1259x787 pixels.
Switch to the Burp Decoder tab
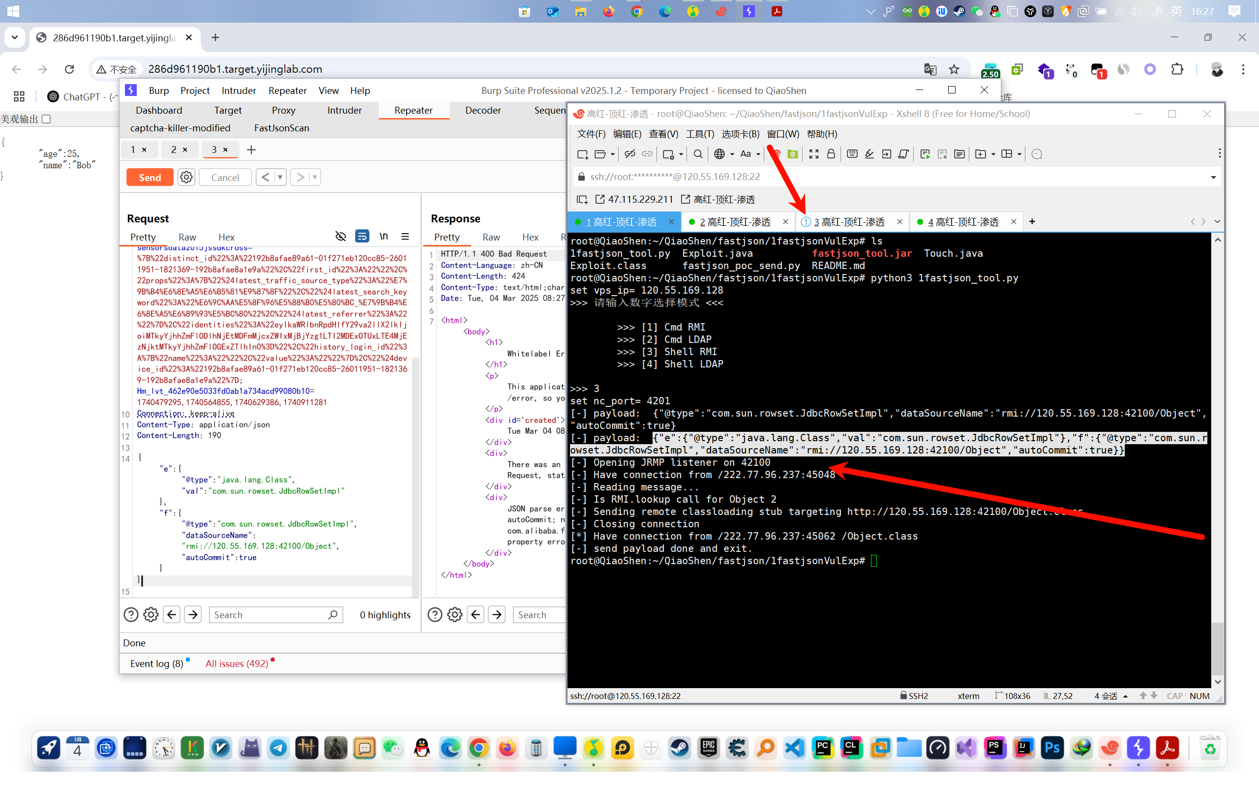[x=483, y=110]
